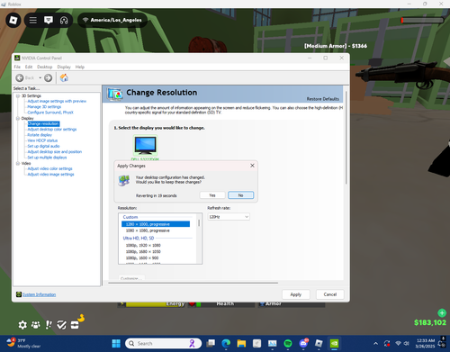Select the highlighted custom progressive resolution

[x=156, y=224]
